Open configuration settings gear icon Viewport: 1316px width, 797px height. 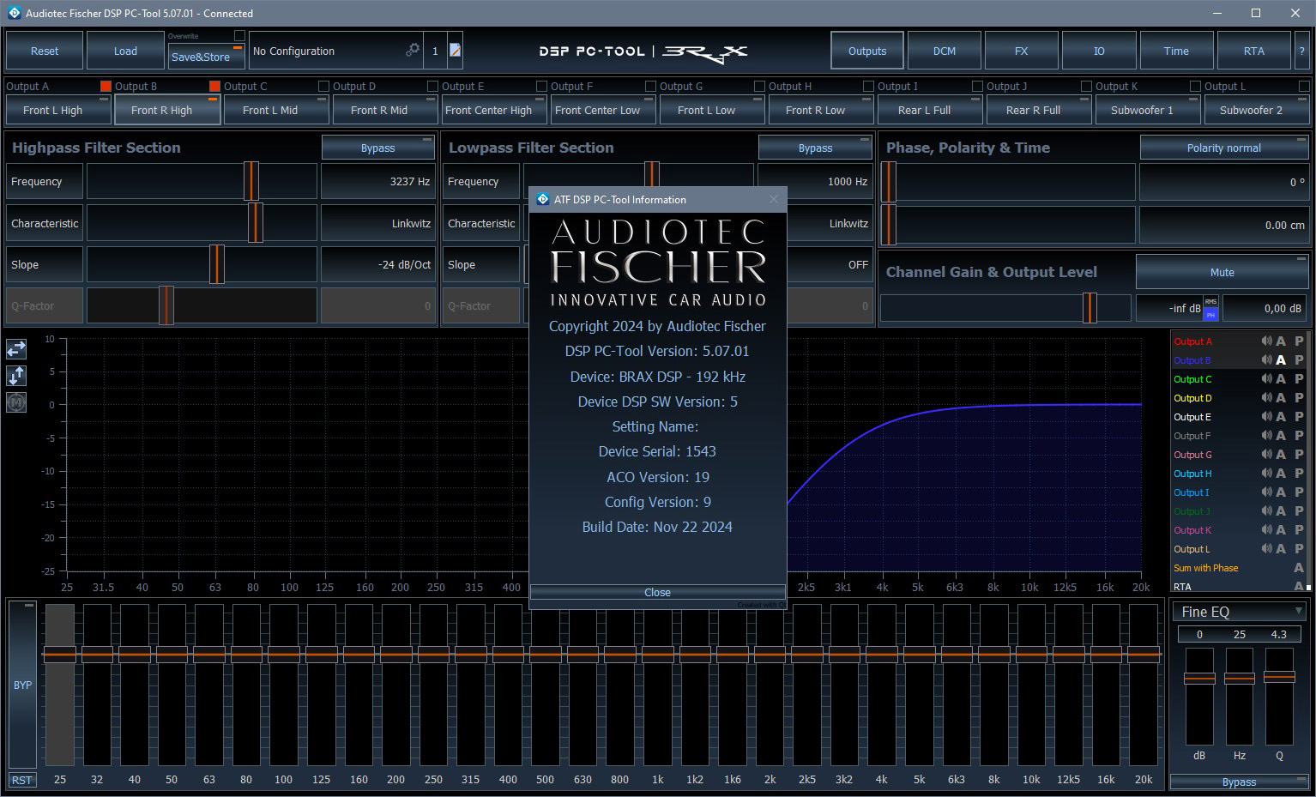(413, 51)
